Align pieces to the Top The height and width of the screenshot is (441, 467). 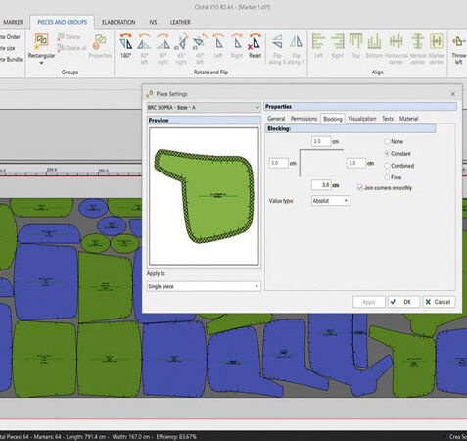pyautogui.click(x=355, y=46)
